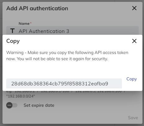Click the Save button
The height and width of the screenshot is (126, 144).
pyautogui.click(x=133, y=118)
